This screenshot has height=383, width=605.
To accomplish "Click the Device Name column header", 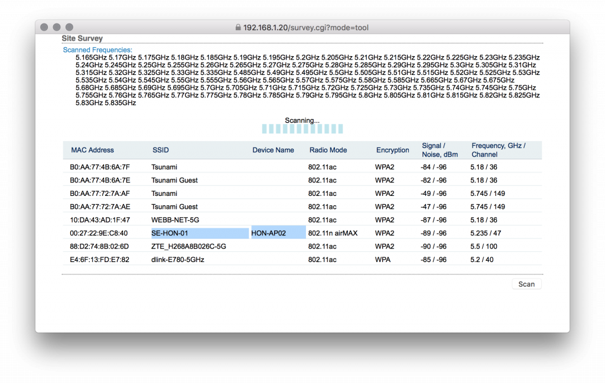I will pos(273,150).
